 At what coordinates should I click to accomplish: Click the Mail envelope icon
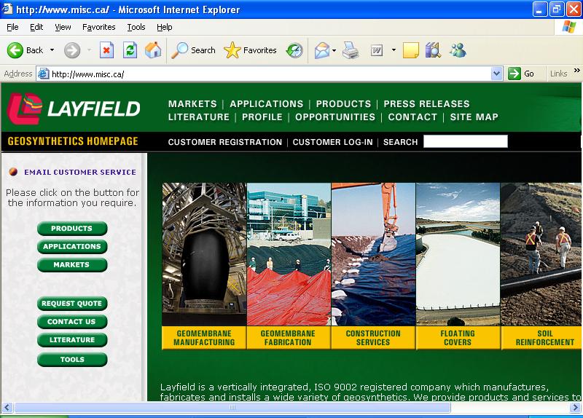click(x=321, y=50)
